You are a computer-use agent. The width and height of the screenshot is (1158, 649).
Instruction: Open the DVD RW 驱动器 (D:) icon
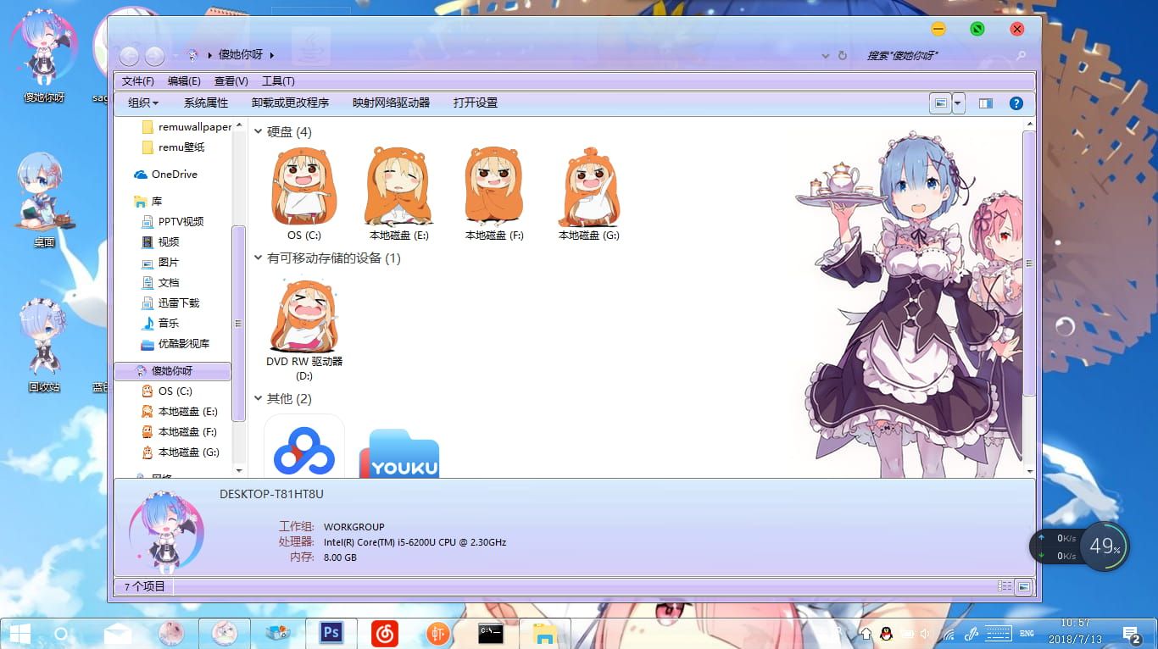(303, 313)
